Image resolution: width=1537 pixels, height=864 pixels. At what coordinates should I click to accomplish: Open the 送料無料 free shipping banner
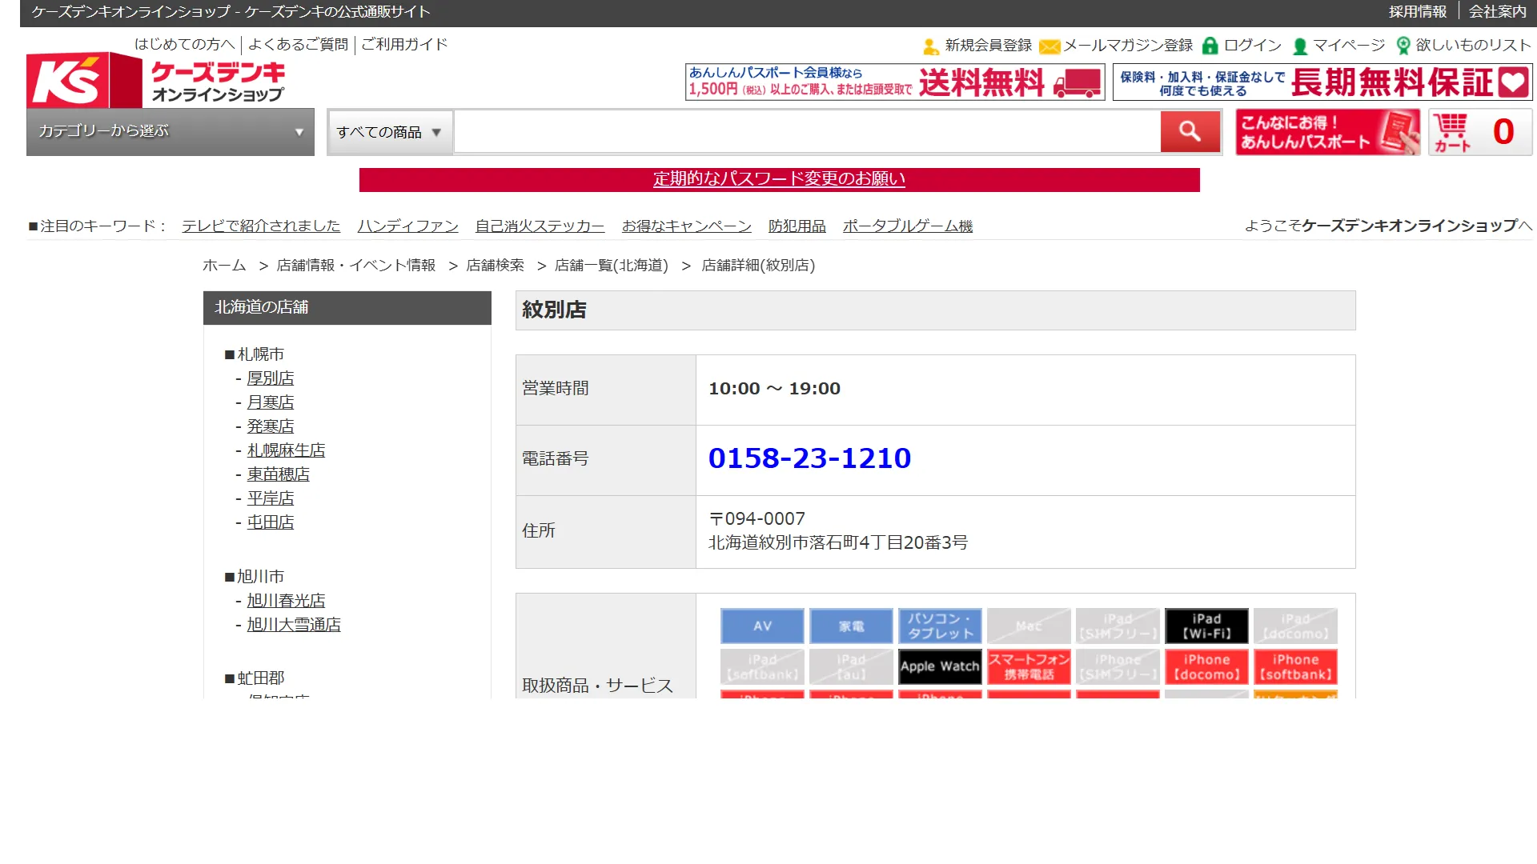[895, 82]
